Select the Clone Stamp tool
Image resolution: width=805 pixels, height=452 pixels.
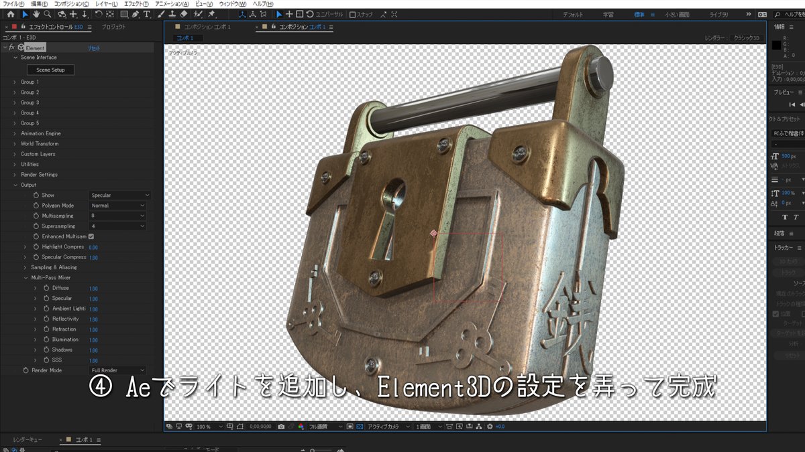[172, 13]
